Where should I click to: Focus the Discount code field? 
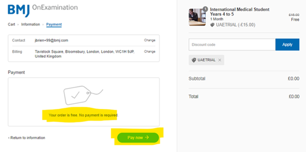pos(232,44)
